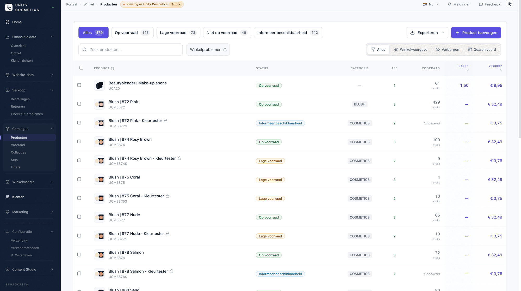The height and width of the screenshot is (291, 521).
Task: Toggle the select-all products checkbox
Action: click(81, 68)
